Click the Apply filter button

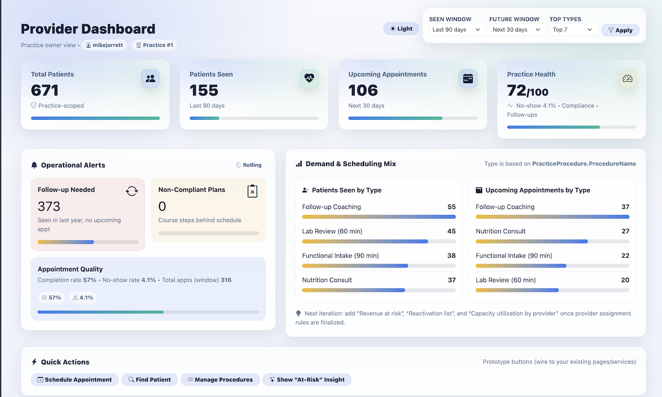tap(620, 30)
